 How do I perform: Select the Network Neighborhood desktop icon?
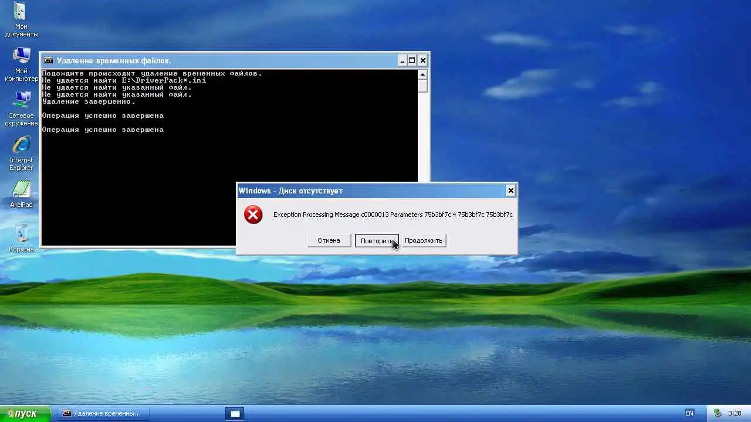point(21,109)
